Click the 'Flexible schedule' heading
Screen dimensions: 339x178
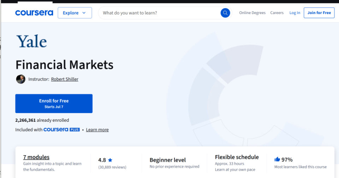point(237,157)
